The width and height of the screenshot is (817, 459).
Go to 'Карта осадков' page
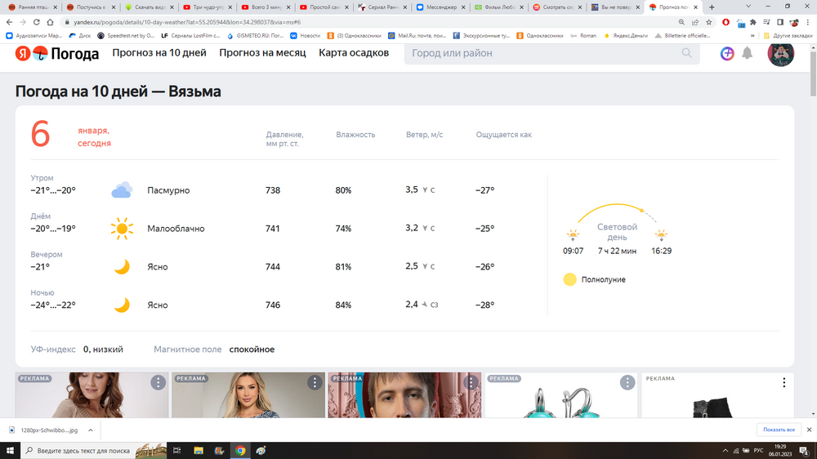click(354, 53)
